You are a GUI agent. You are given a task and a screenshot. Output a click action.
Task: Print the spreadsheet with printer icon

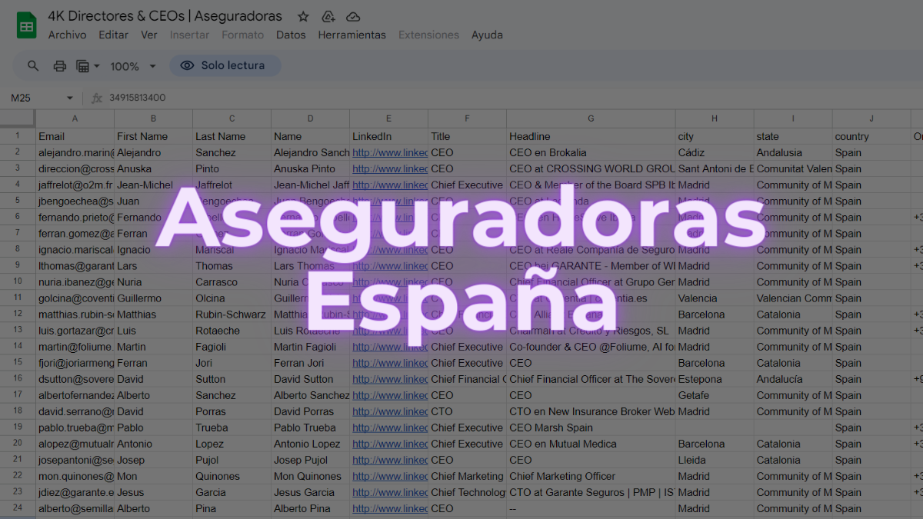point(60,66)
